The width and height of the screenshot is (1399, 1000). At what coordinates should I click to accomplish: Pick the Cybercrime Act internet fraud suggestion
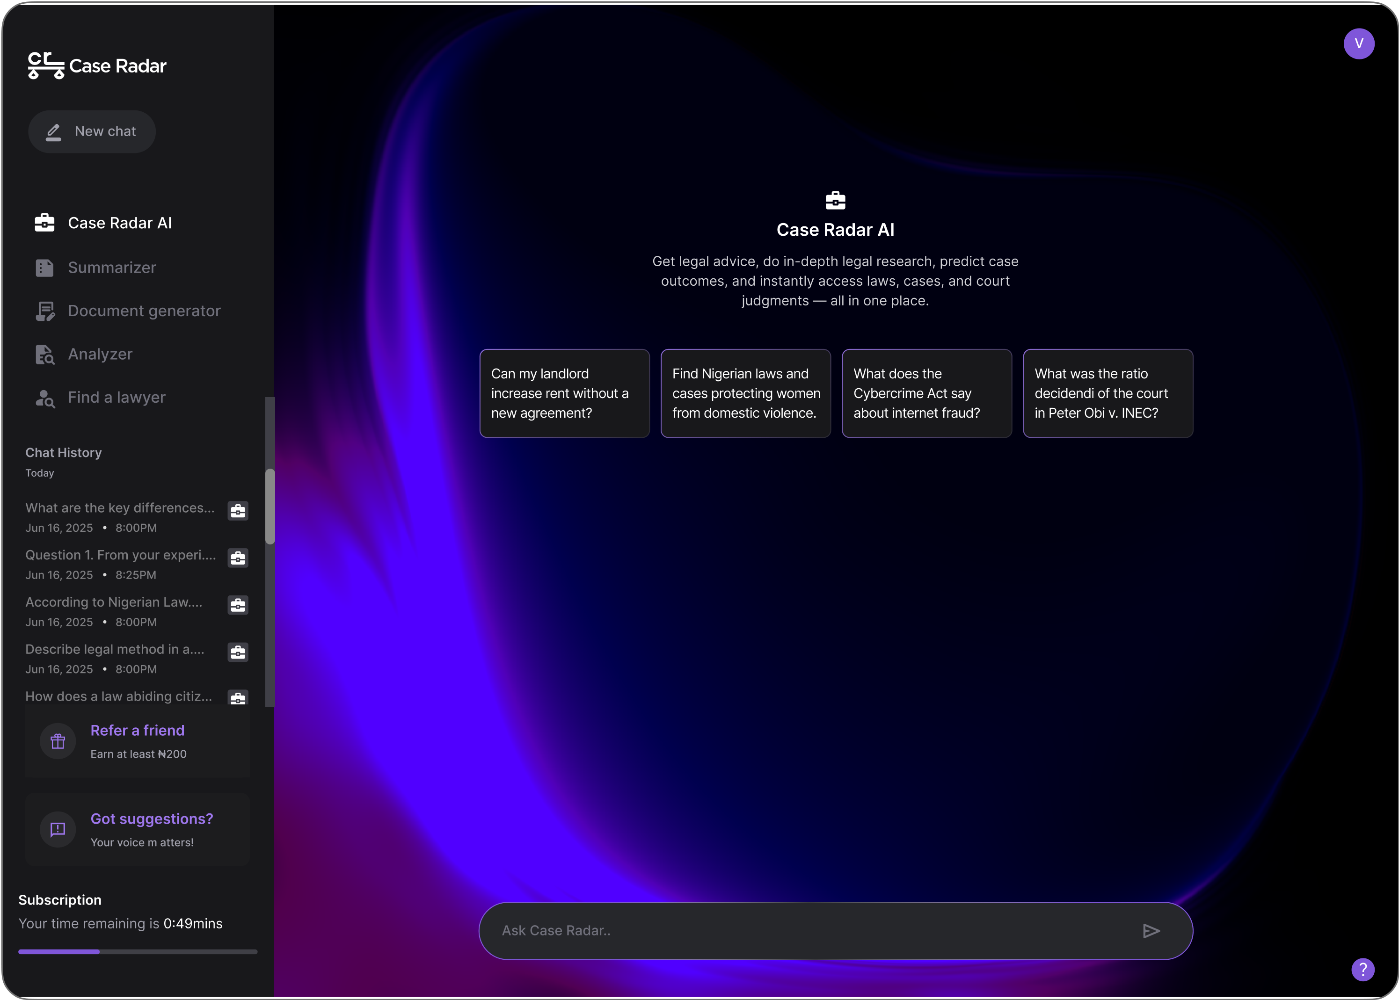coord(926,393)
